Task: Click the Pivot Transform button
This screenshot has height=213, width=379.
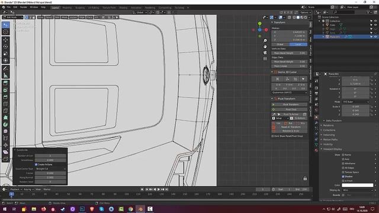Action: coord(290,105)
